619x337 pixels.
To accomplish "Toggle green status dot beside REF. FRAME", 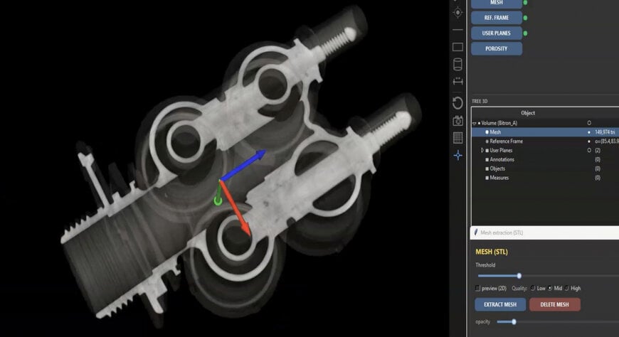I will [526, 18].
